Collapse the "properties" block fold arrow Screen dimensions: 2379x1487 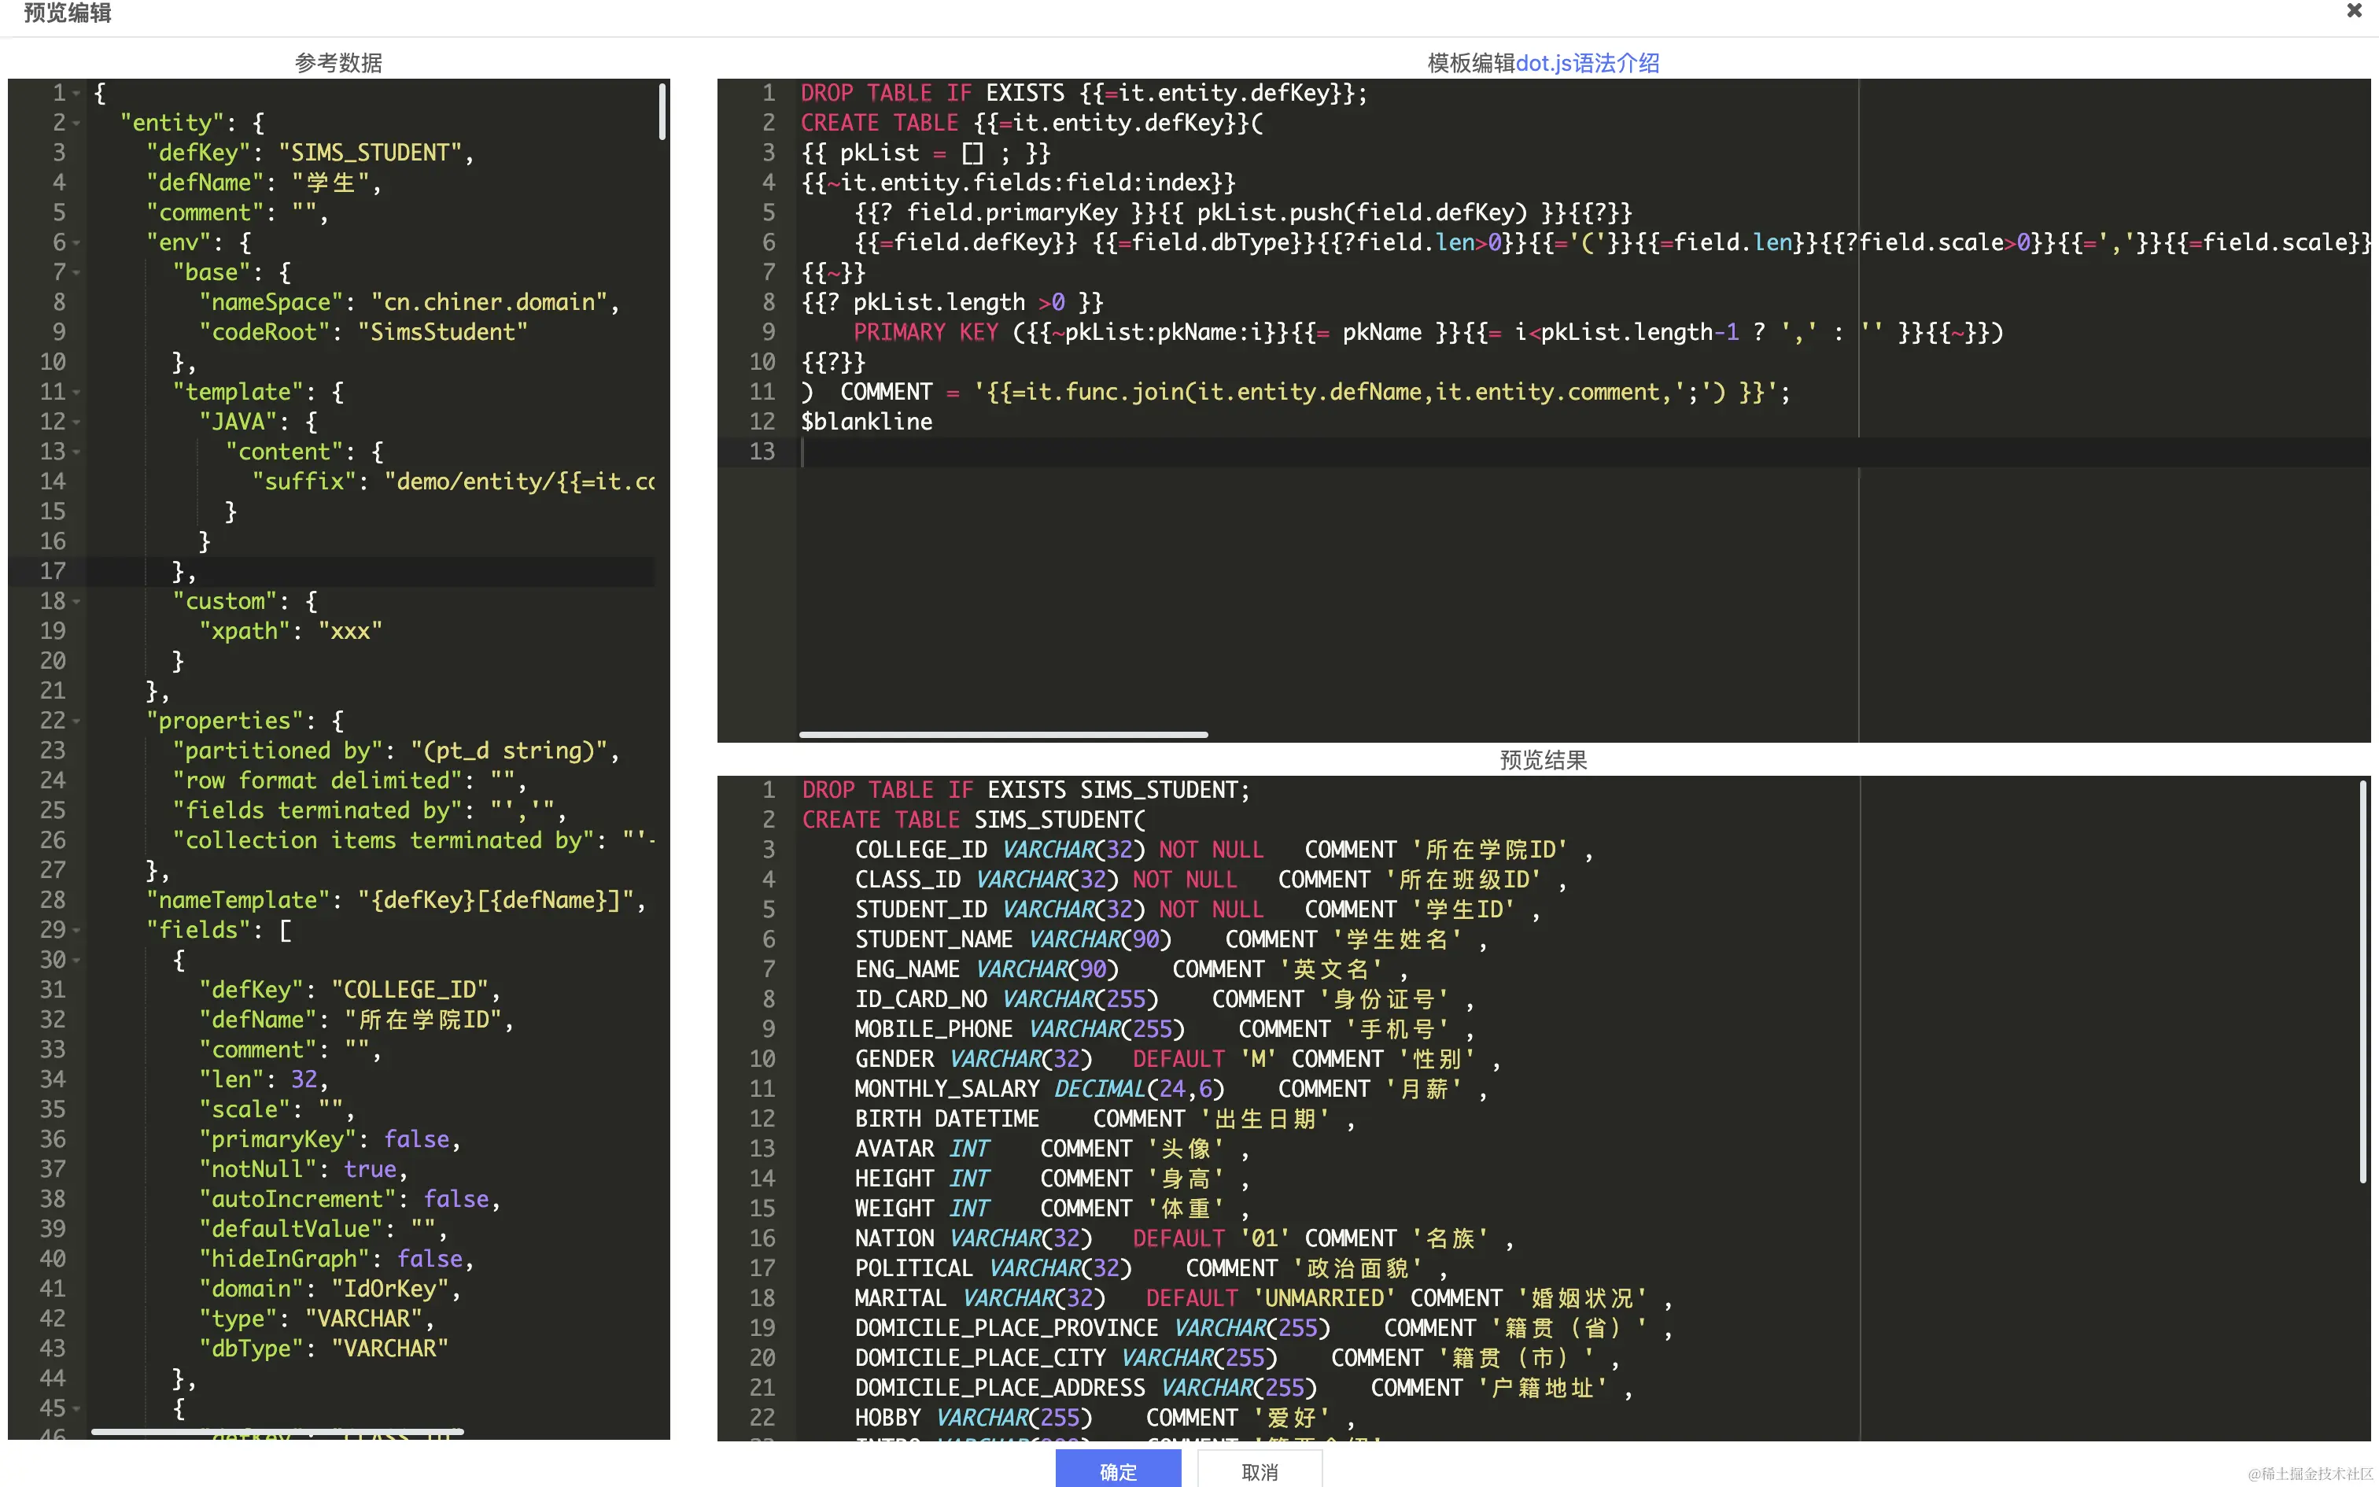[76, 721]
